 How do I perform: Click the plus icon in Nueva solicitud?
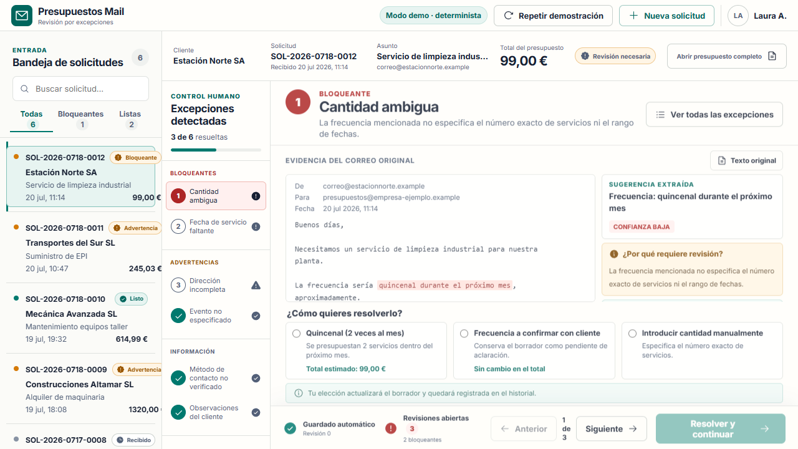633,16
